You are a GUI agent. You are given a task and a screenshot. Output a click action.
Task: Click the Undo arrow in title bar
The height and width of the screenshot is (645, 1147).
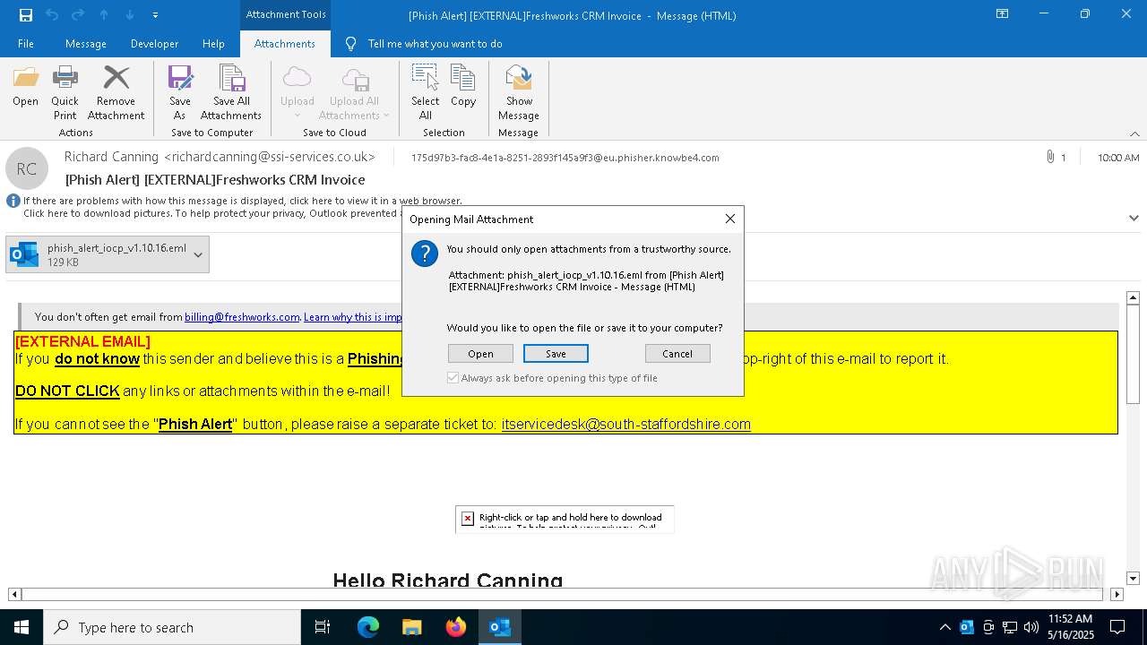click(52, 15)
